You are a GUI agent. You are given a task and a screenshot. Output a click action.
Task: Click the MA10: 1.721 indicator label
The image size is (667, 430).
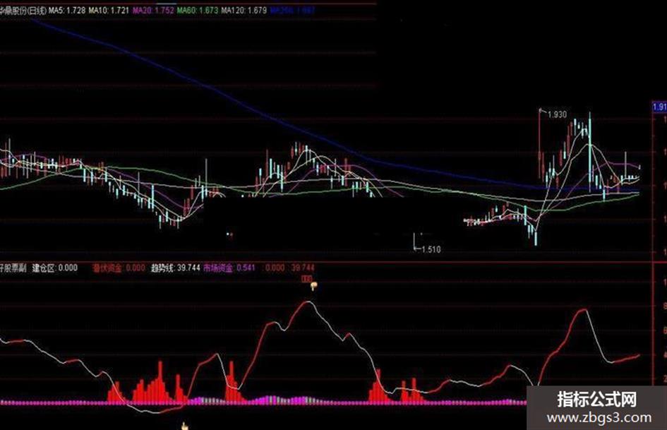click(x=109, y=10)
